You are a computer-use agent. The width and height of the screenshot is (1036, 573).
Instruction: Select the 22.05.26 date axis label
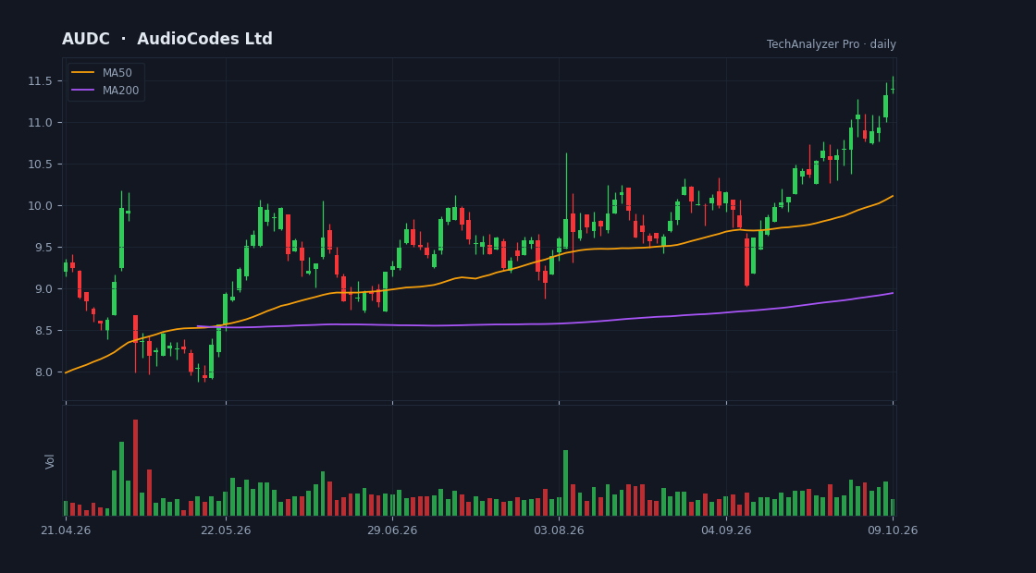coord(226,530)
